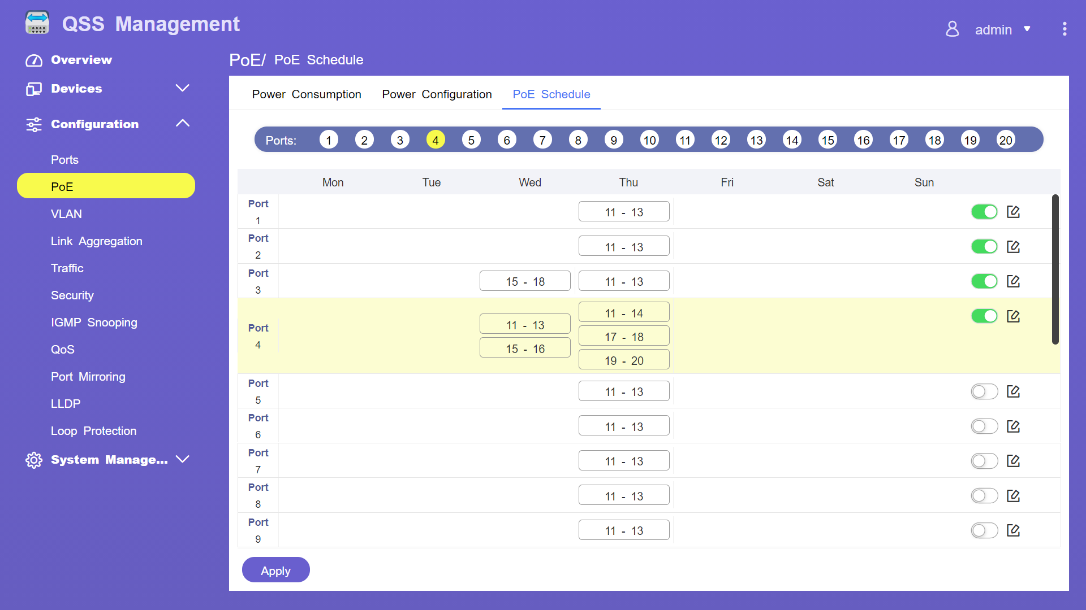
Task: Collapse the Configuration menu chevron
Action: tap(182, 123)
